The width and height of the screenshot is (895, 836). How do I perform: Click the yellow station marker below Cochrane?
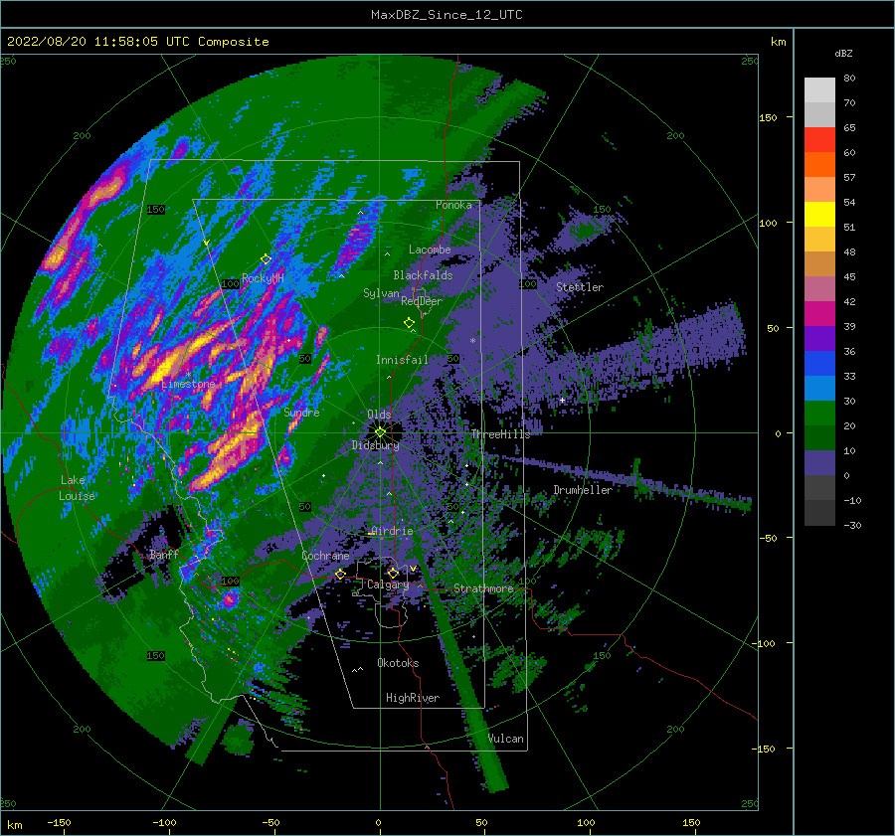point(340,574)
